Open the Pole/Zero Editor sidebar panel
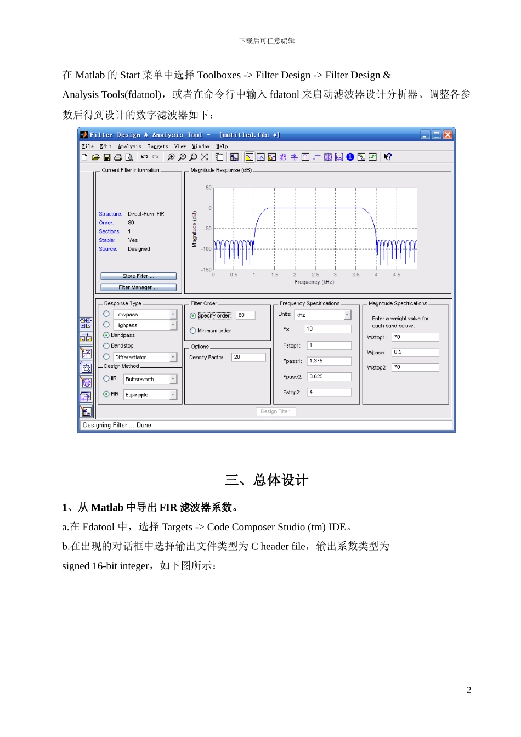 tap(86, 382)
